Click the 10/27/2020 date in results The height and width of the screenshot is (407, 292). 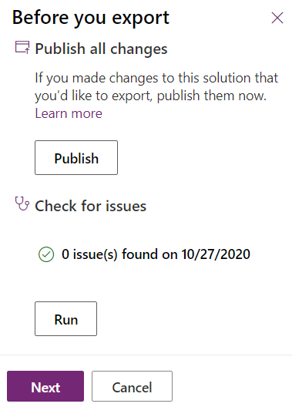click(x=216, y=254)
